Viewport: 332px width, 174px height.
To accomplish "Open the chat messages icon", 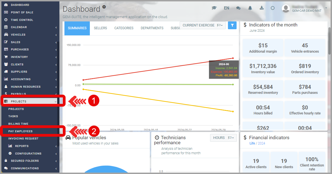I will [238, 8].
